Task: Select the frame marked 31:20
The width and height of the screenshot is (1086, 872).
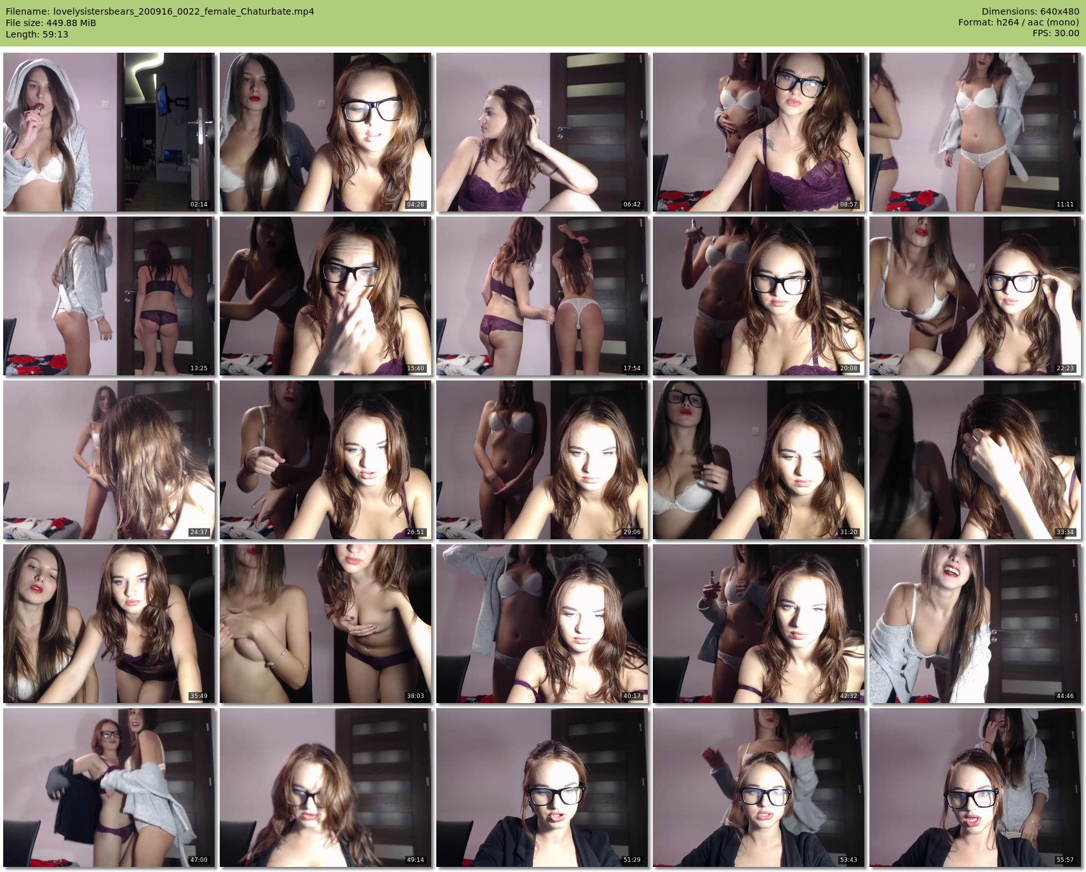Action: 758,460
